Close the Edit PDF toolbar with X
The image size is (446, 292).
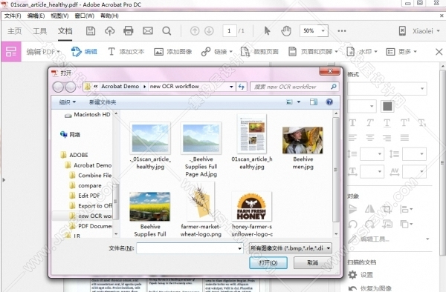point(439,52)
